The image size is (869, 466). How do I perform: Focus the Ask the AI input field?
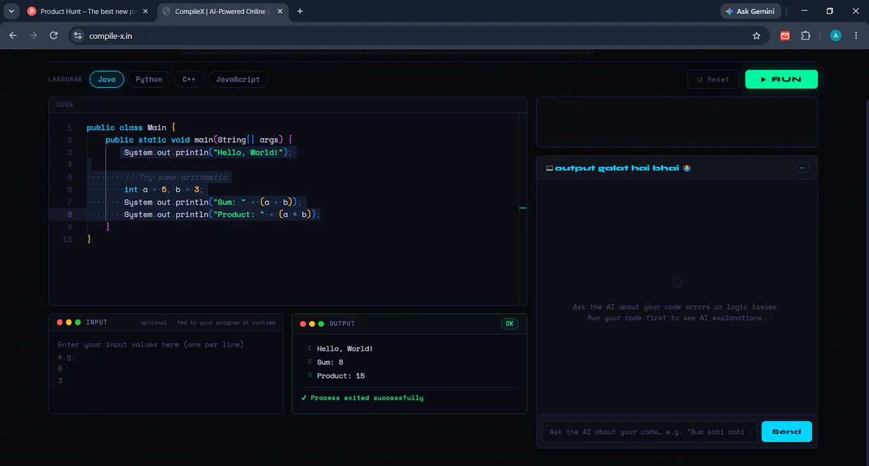click(650, 432)
